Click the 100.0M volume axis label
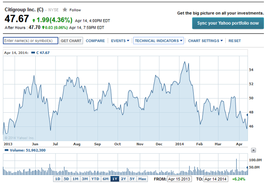The width and height of the screenshot is (269, 183). point(255,160)
